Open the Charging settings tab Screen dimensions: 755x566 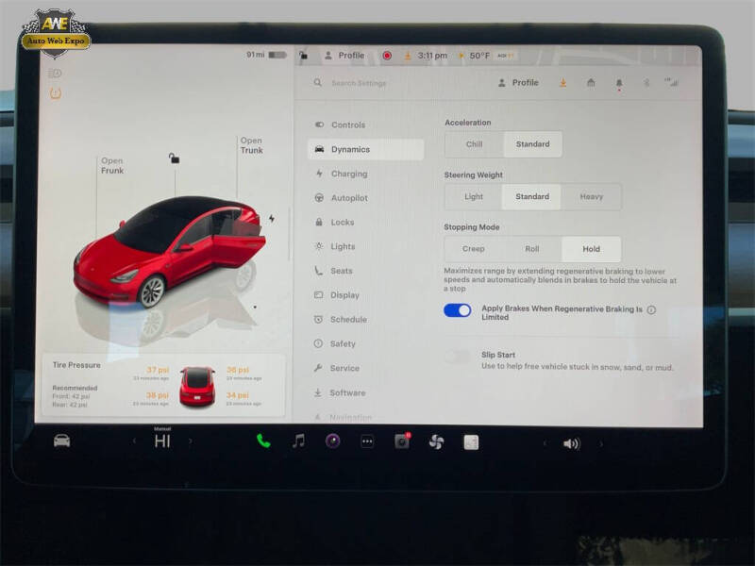pyautogui.click(x=347, y=174)
